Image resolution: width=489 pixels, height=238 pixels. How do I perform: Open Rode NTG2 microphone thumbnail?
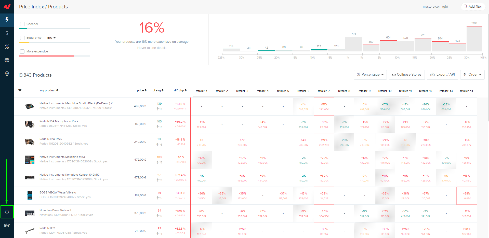click(x=30, y=231)
